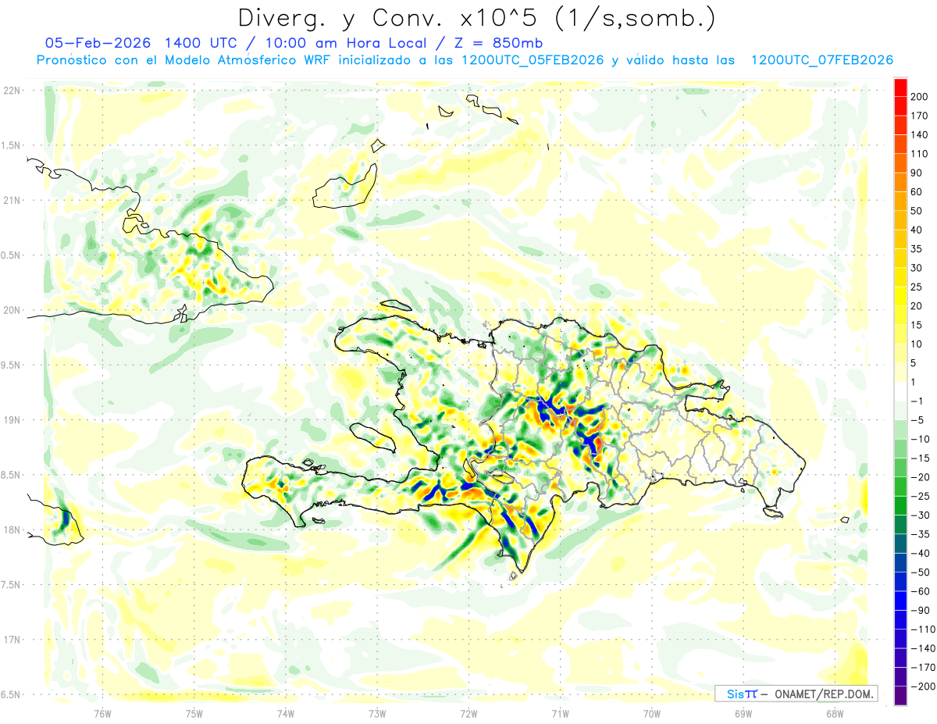Click the '18N' latitude label

[12, 530]
